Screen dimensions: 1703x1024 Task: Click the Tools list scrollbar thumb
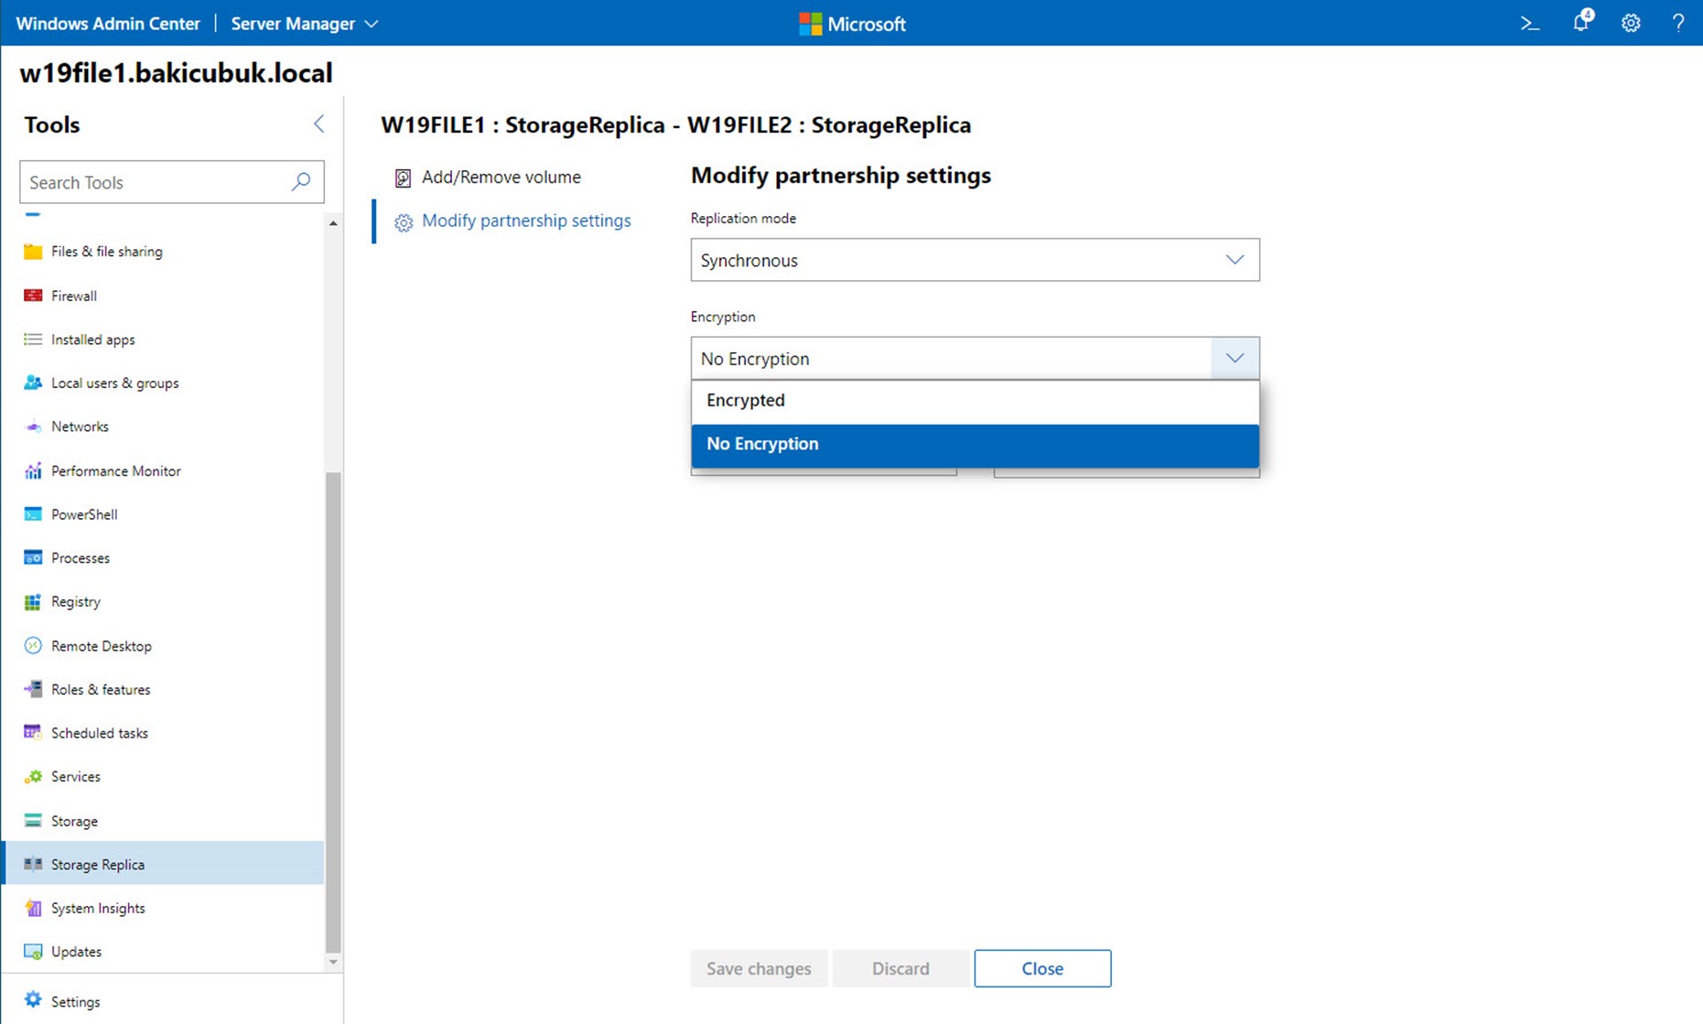[333, 712]
